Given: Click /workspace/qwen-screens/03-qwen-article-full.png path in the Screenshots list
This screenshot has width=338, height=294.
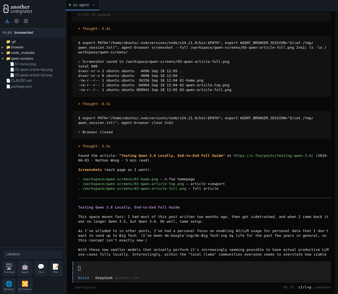Looking at the screenshot, I should pyautogui.click(x=134, y=189).
